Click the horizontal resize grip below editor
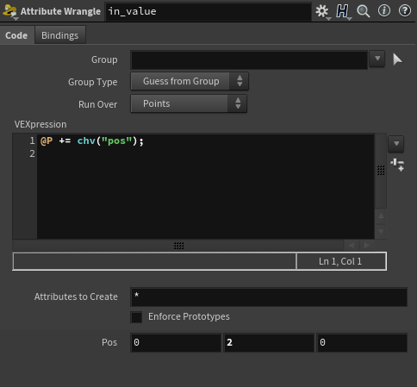This screenshot has width=417, height=387. [178, 246]
